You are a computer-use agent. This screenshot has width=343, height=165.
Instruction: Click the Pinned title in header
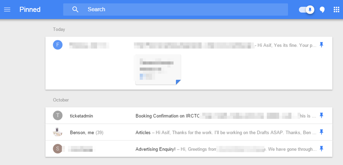(x=30, y=9)
